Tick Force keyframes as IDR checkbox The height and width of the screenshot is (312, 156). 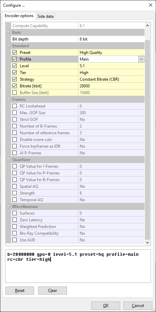click(14, 146)
